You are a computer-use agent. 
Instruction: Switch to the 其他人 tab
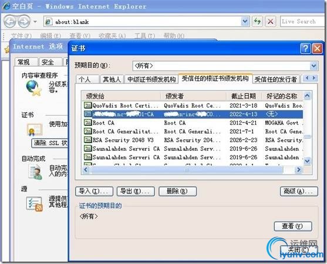112,79
